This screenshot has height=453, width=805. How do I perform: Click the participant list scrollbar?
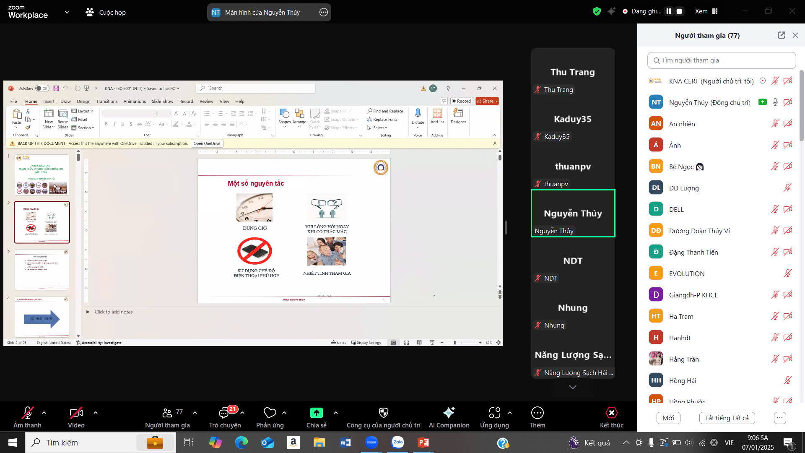tap(802, 105)
